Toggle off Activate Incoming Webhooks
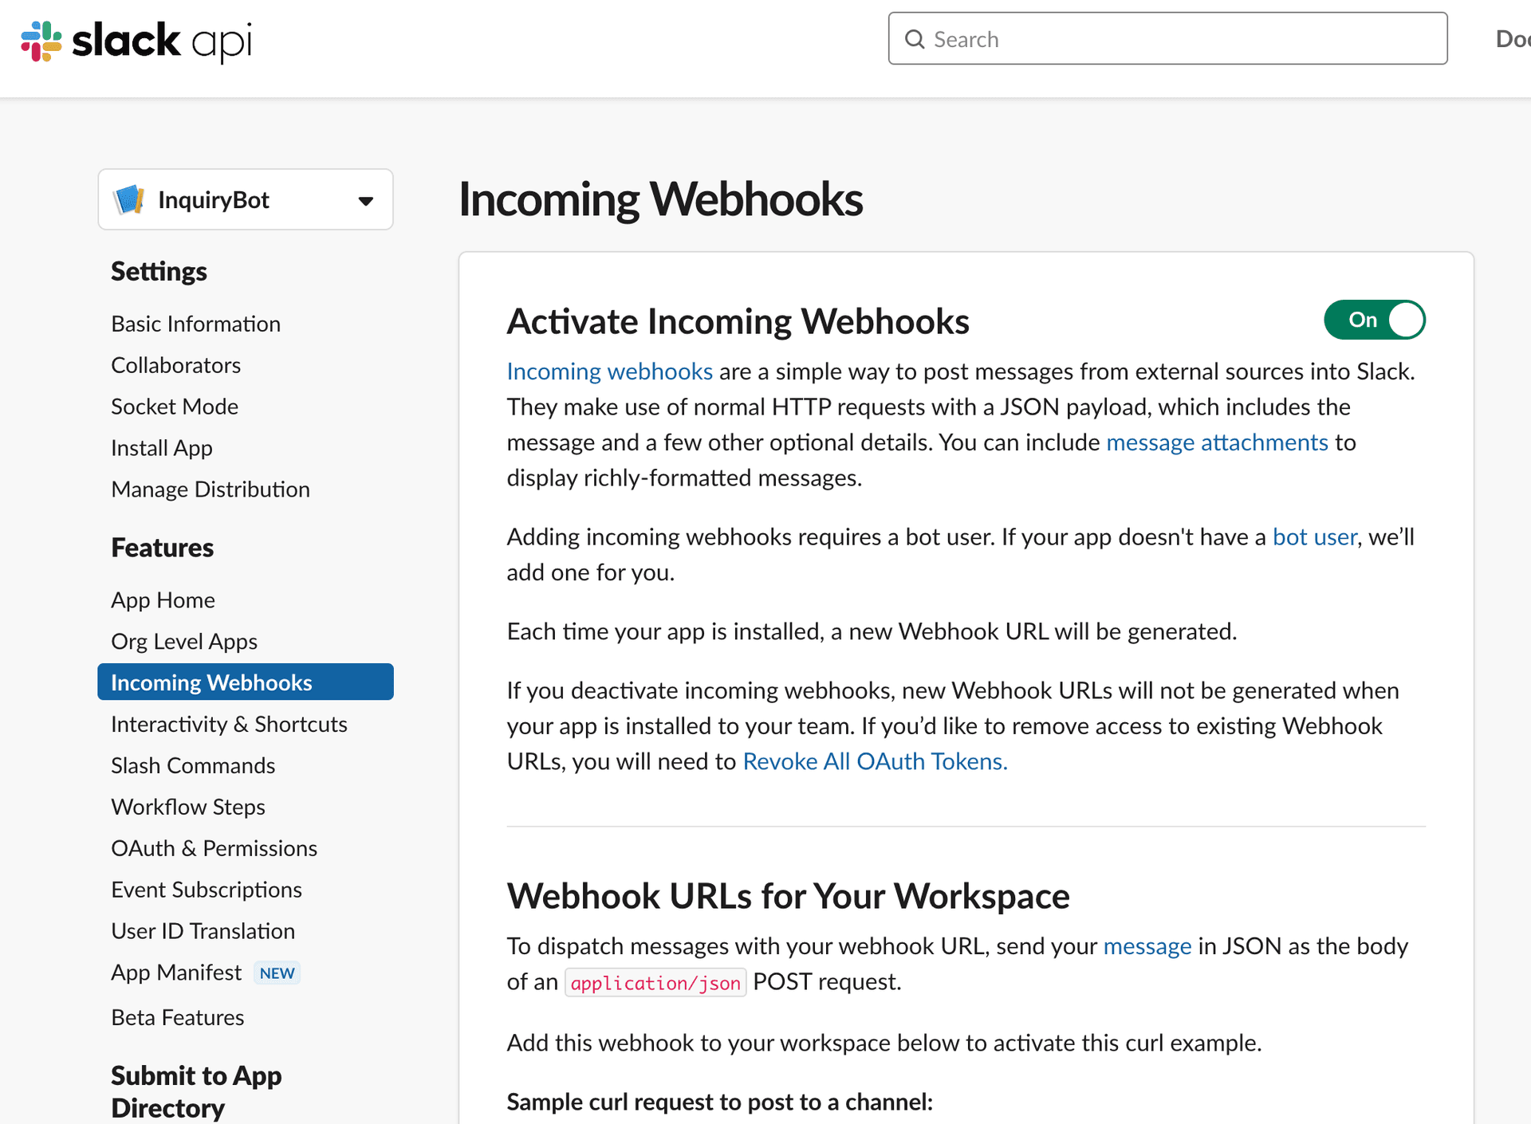The width and height of the screenshot is (1531, 1124). coord(1374,320)
